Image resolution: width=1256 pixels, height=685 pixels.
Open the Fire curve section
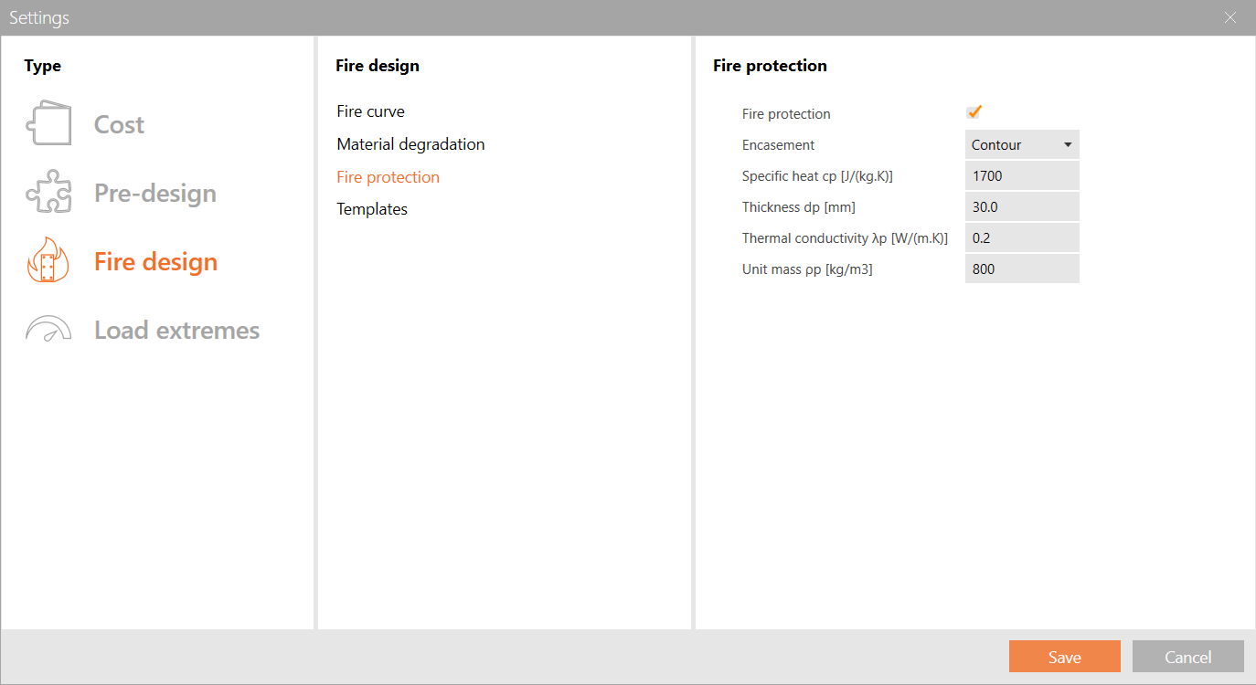tap(370, 111)
